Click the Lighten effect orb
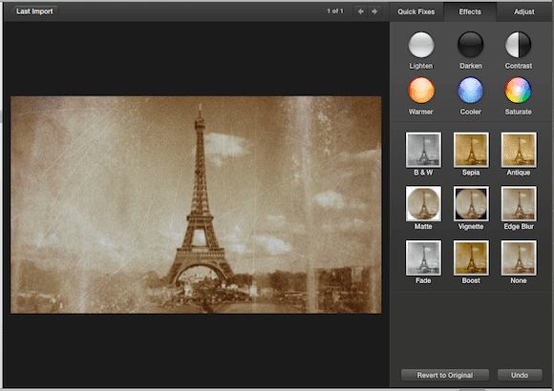 pos(421,45)
